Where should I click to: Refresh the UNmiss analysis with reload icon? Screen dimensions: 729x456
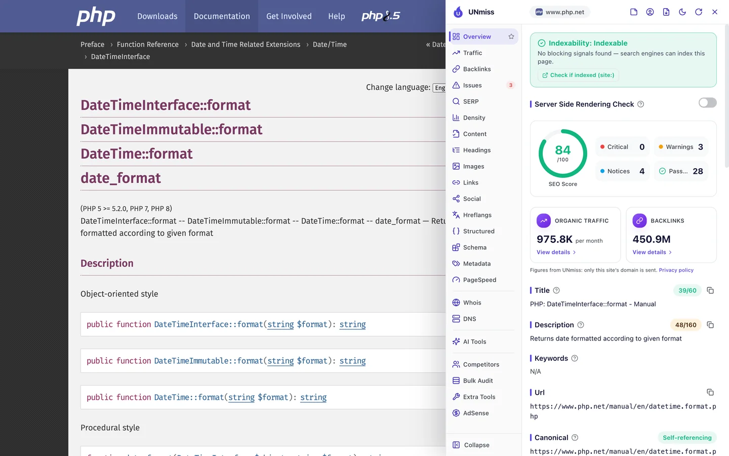699,12
